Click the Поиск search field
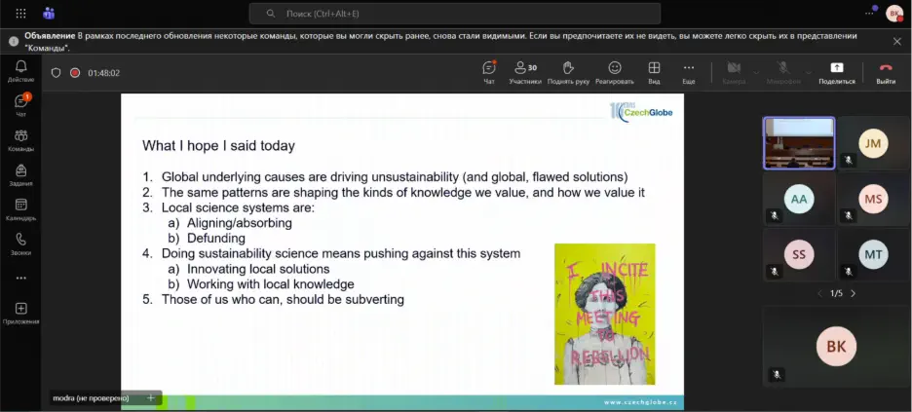Viewport: 912px width, 412px height. tap(455, 14)
